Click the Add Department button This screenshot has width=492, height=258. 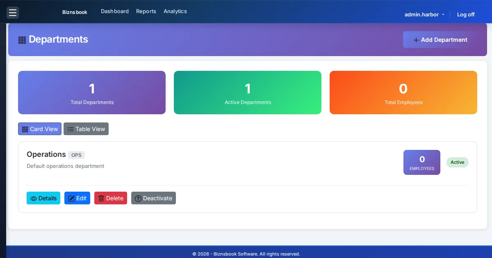(x=440, y=40)
